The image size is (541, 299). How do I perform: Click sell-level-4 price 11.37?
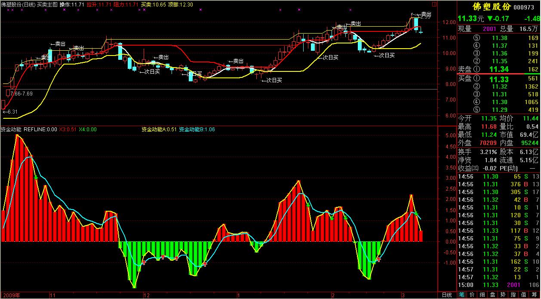click(x=499, y=46)
